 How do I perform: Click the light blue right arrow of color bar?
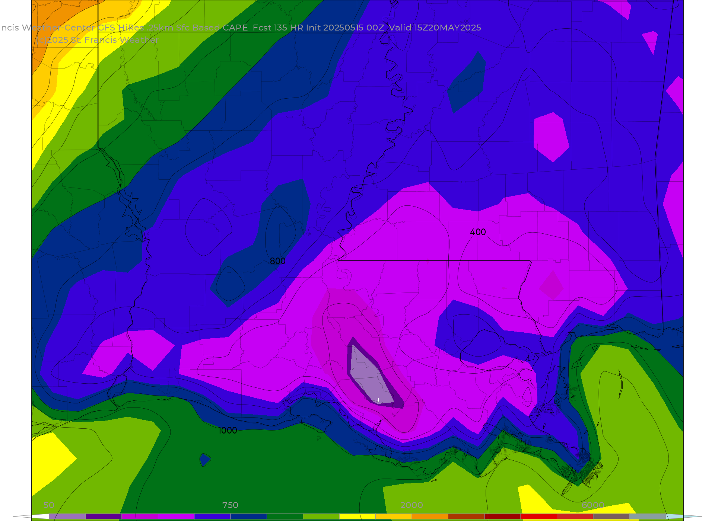[683, 517]
